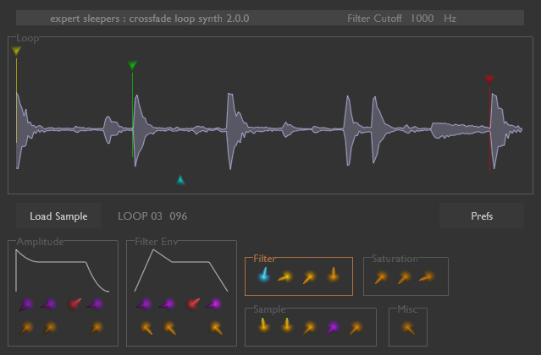Select the first knob in the Saturation group
This screenshot has height=355, width=541.
tap(381, 277)
